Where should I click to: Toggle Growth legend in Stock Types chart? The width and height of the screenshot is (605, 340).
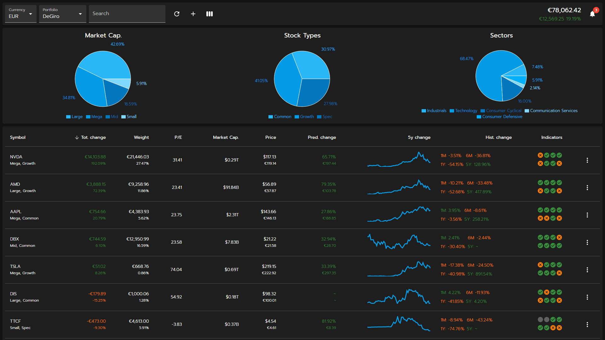tap(304, 117)
